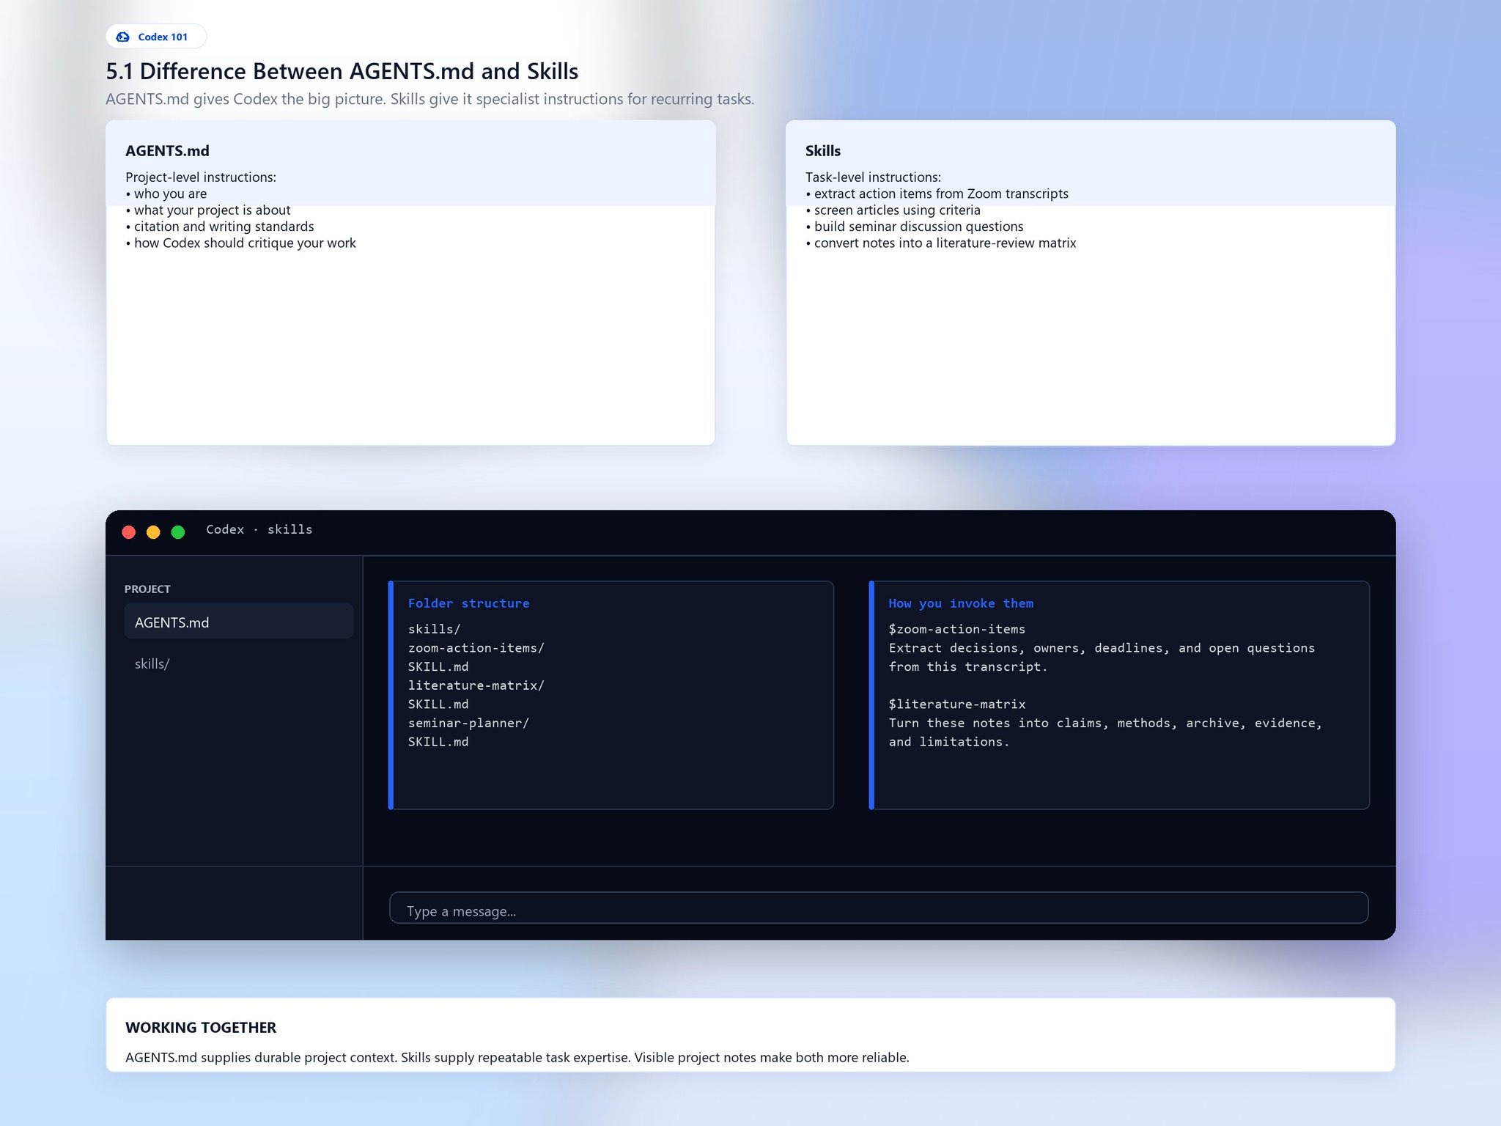Click the WORKING TOGETHER heading
The width and height of the screenshot is (1501, 1126).
(x=201, y=1027)
